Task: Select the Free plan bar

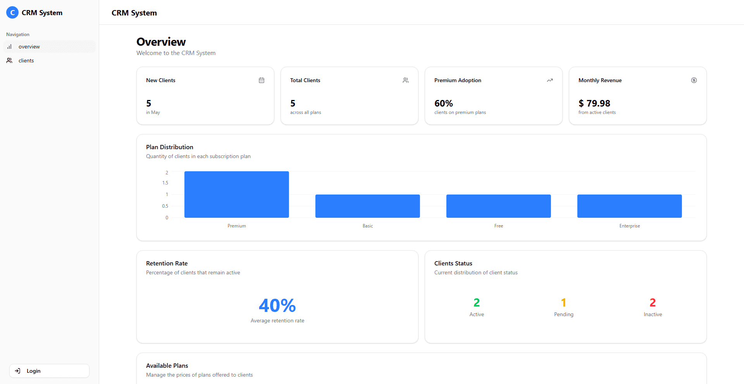Action: click(498, 206)
